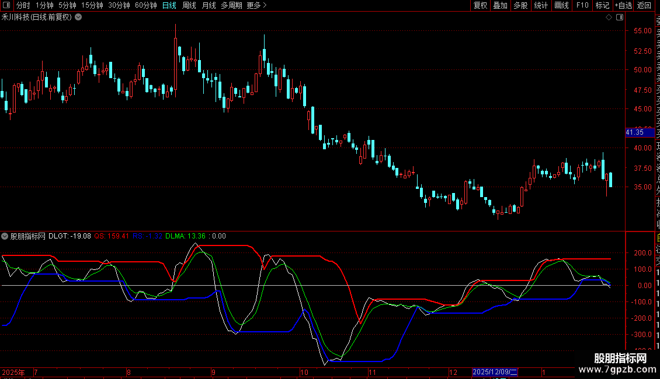Expand the 股朋指标网 indicator dropdown arrow
Screen dimensions: 660x379
[5, 236]
